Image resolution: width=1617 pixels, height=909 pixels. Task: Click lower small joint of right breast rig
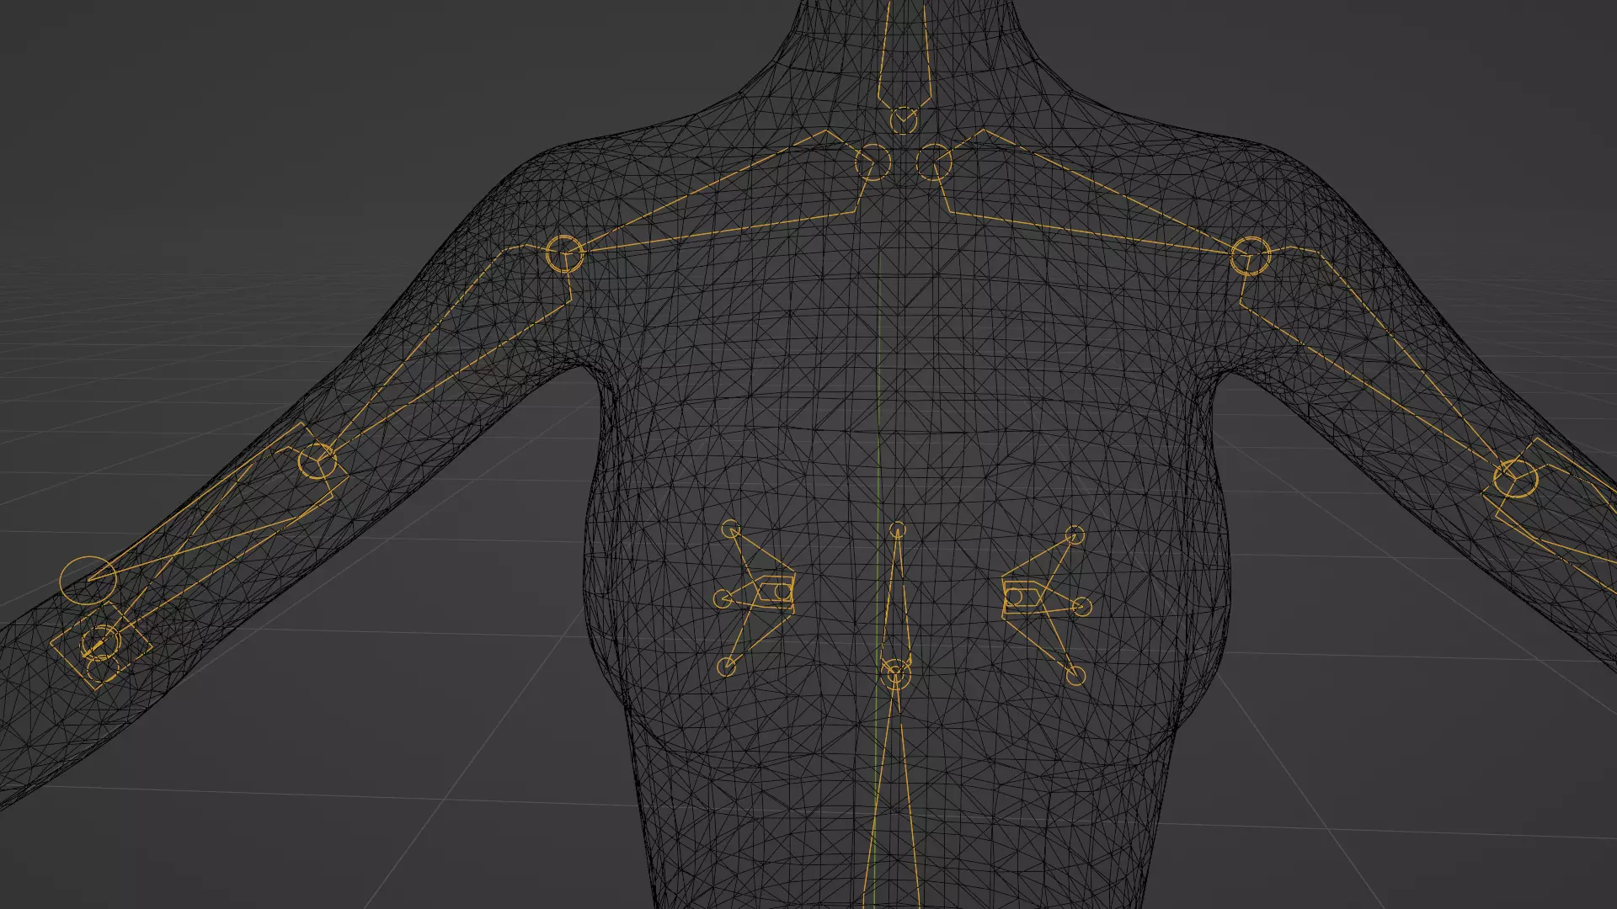point(1075,676)
